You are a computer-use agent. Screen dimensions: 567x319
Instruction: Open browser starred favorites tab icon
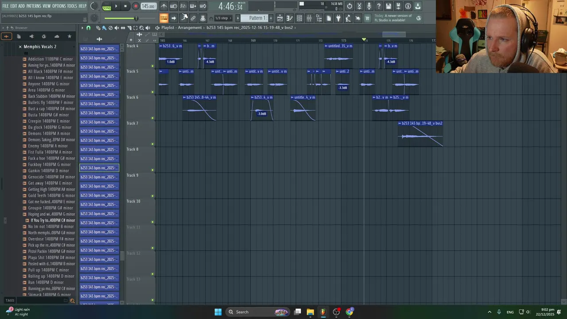[x=69, y=36]
